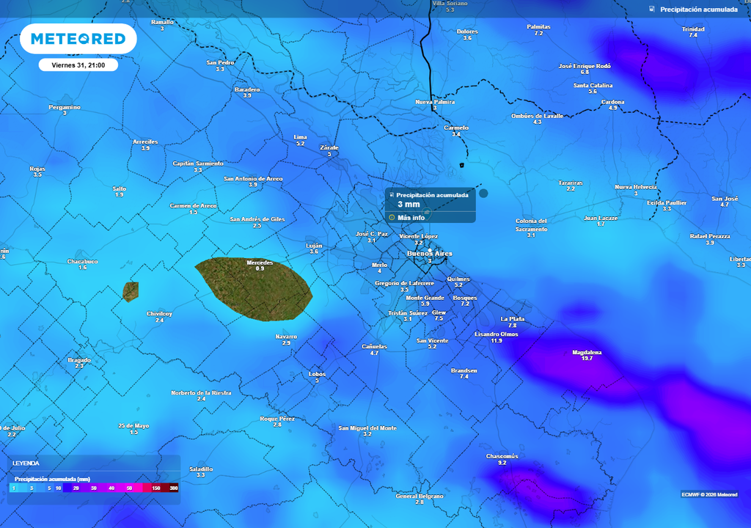751x528 pixels.
Task: Select the General Belgrano 2.8 label
Action: point(420,499)
